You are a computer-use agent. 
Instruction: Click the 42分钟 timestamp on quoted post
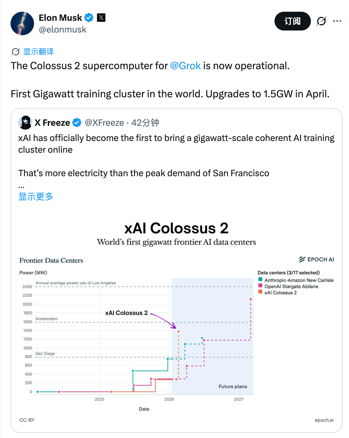[x=145, y=123]
